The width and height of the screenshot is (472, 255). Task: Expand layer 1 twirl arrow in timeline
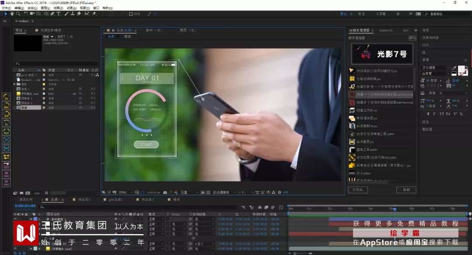pyautogui.click(x=31, y=219)
